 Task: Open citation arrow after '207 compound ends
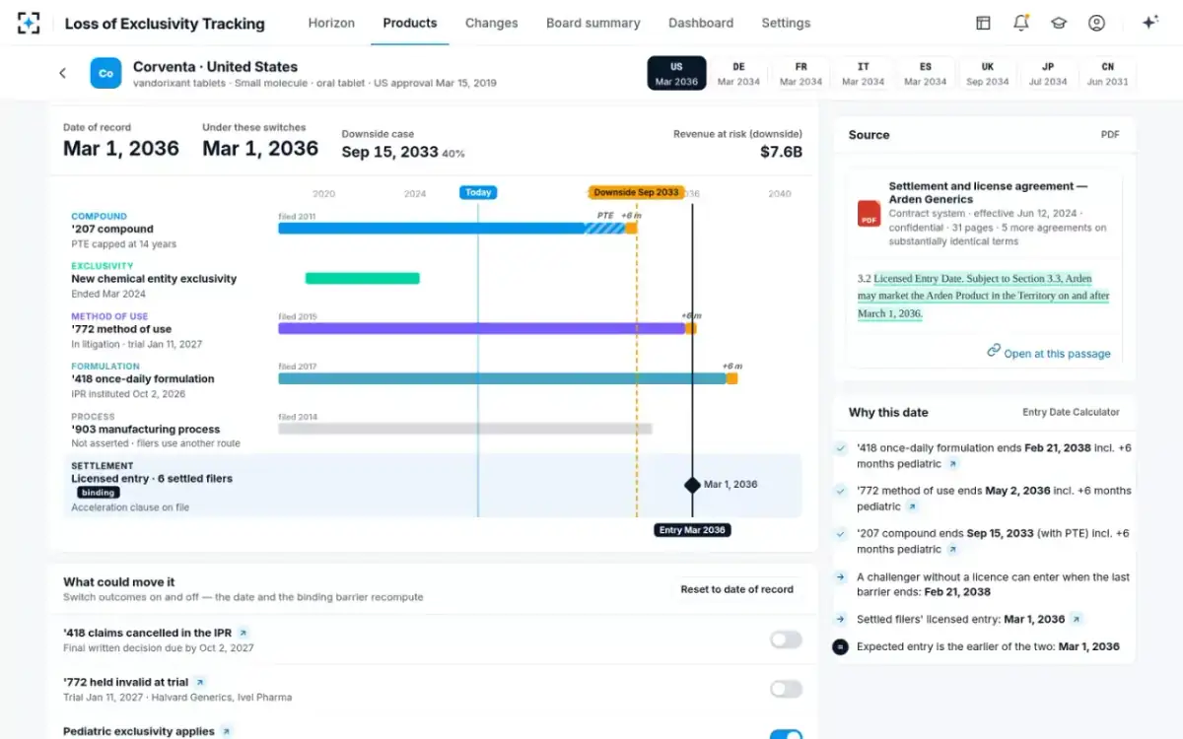tap(952, 549)
